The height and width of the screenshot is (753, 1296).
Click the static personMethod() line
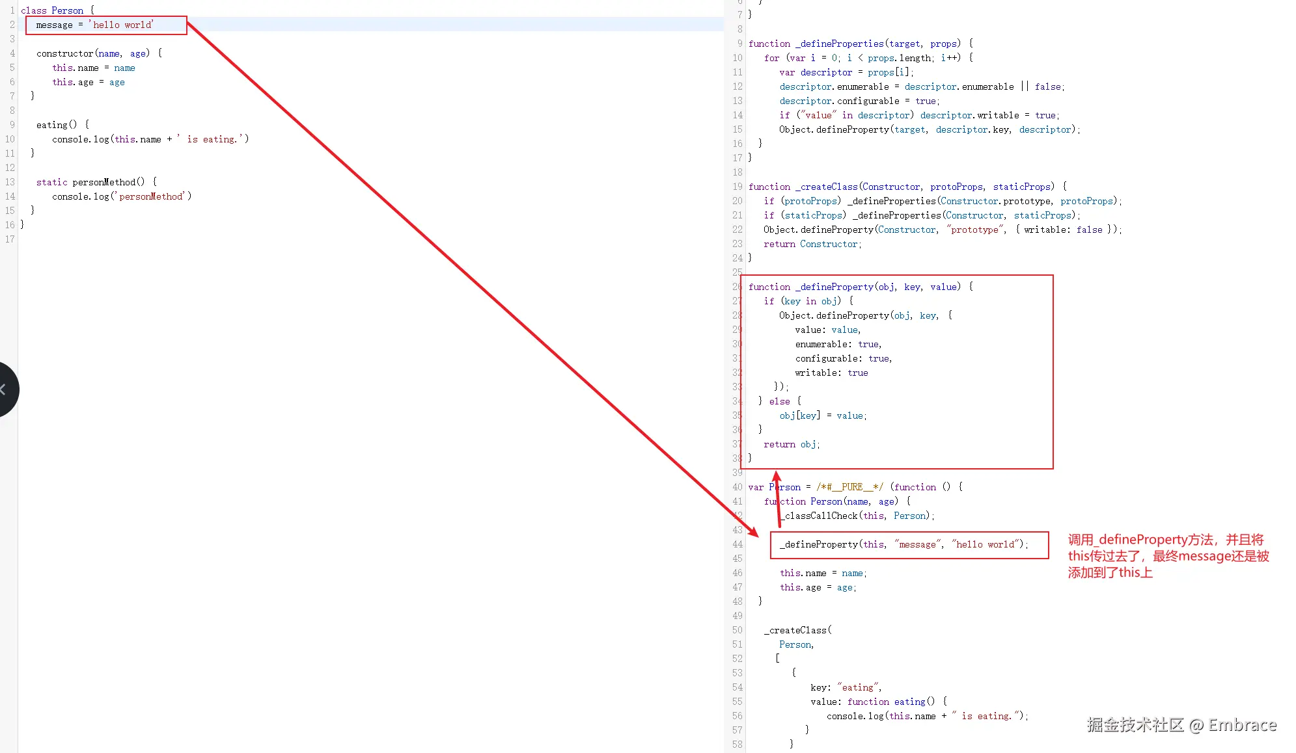[x=96, y=182]
